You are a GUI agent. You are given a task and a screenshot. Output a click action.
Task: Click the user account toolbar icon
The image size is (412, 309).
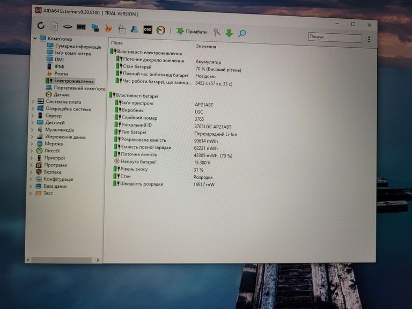click(134, 29)
